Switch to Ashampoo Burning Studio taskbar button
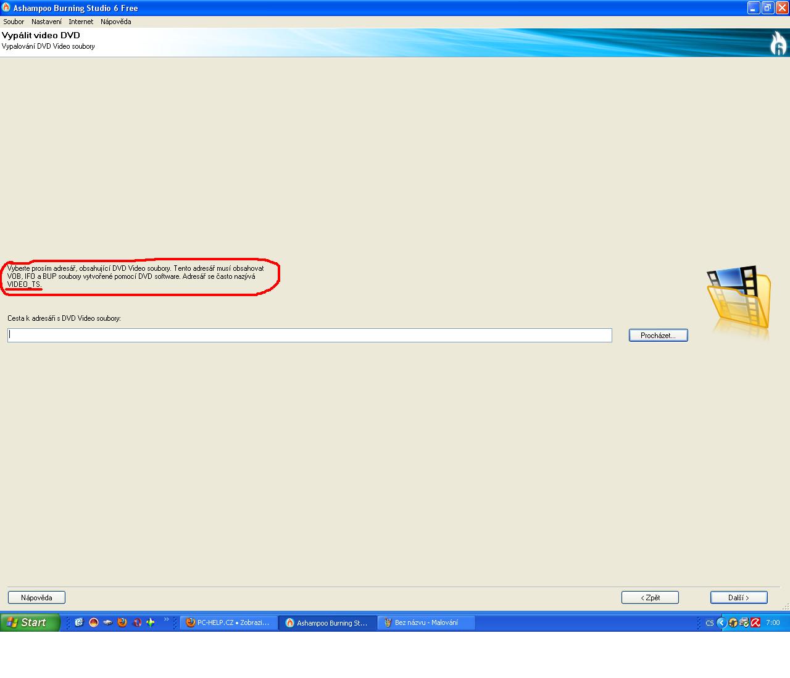The width and height of the screenshot is (790, 678). point(327,622)
